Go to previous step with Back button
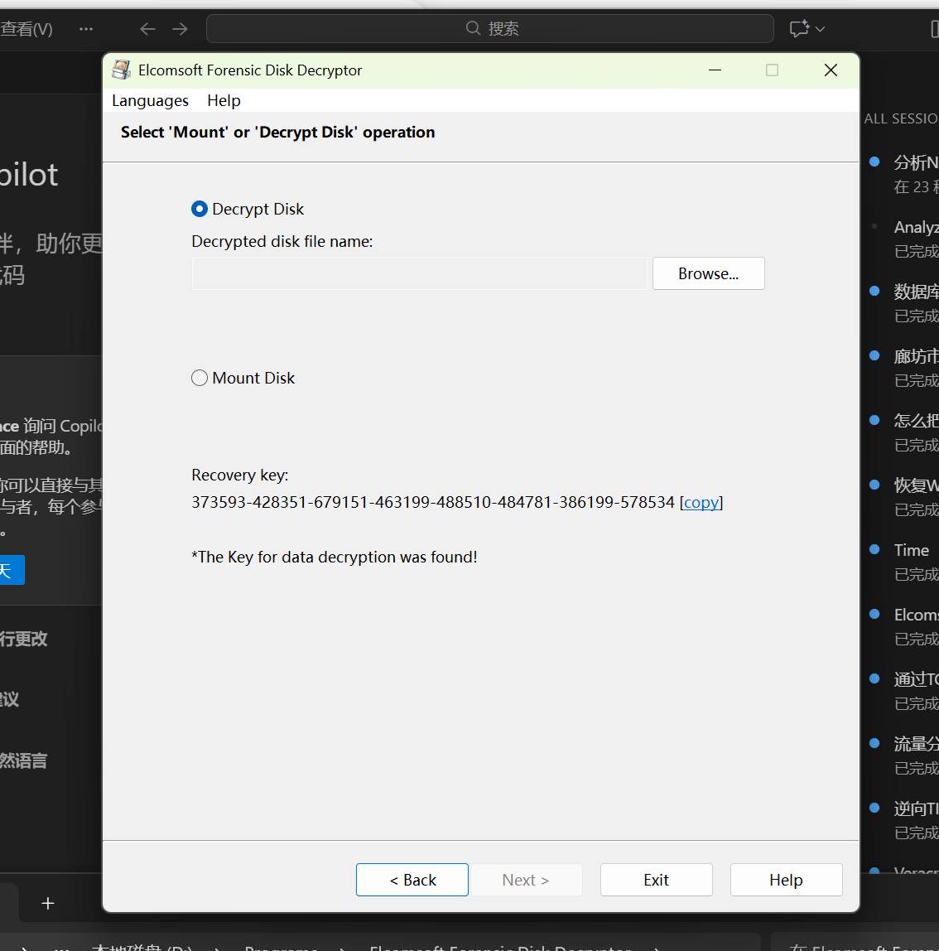Screen dimensions: 939x951 tap(412, 880)
